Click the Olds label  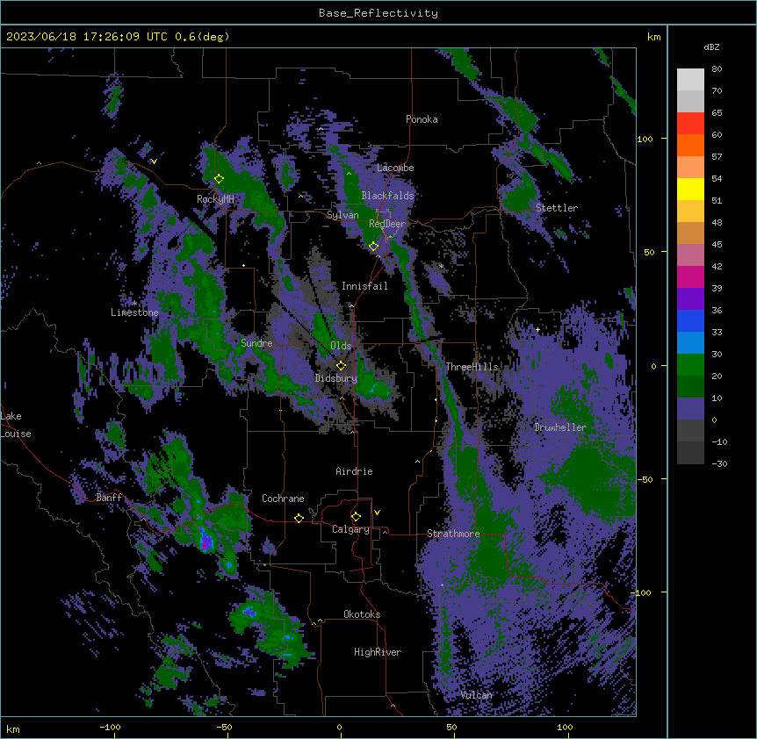341,346
